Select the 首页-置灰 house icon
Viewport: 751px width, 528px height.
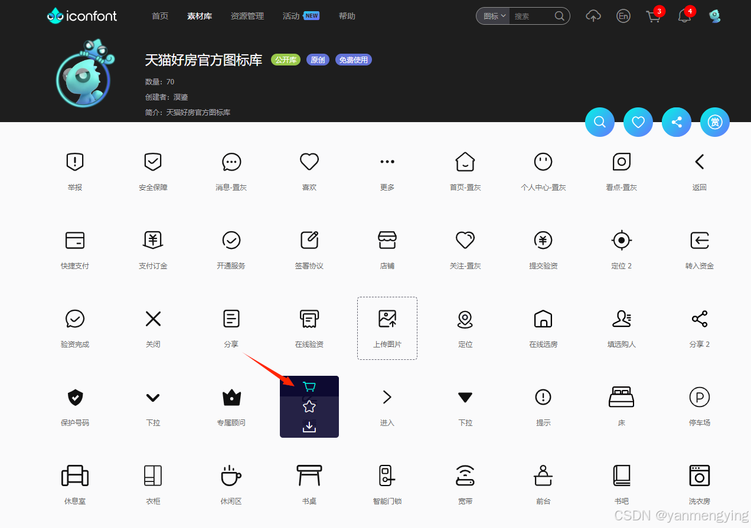click(x=465, y=161)
